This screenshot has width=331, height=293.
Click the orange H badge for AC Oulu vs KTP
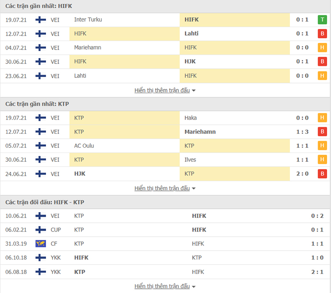323,146
